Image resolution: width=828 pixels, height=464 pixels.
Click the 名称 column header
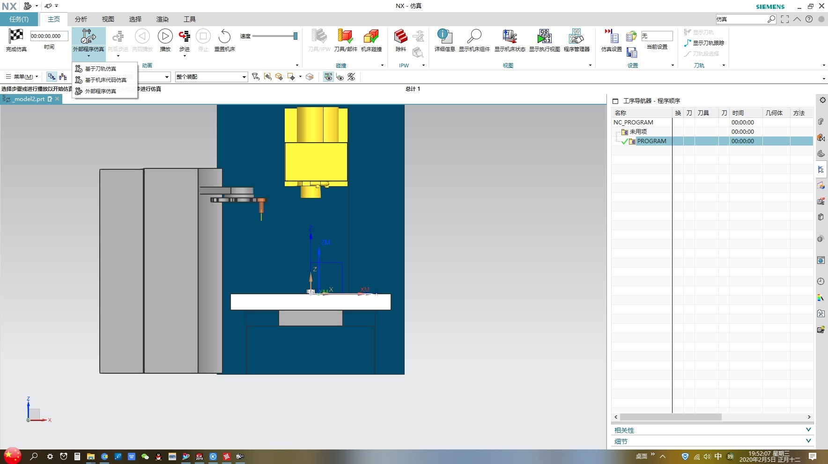642,113
